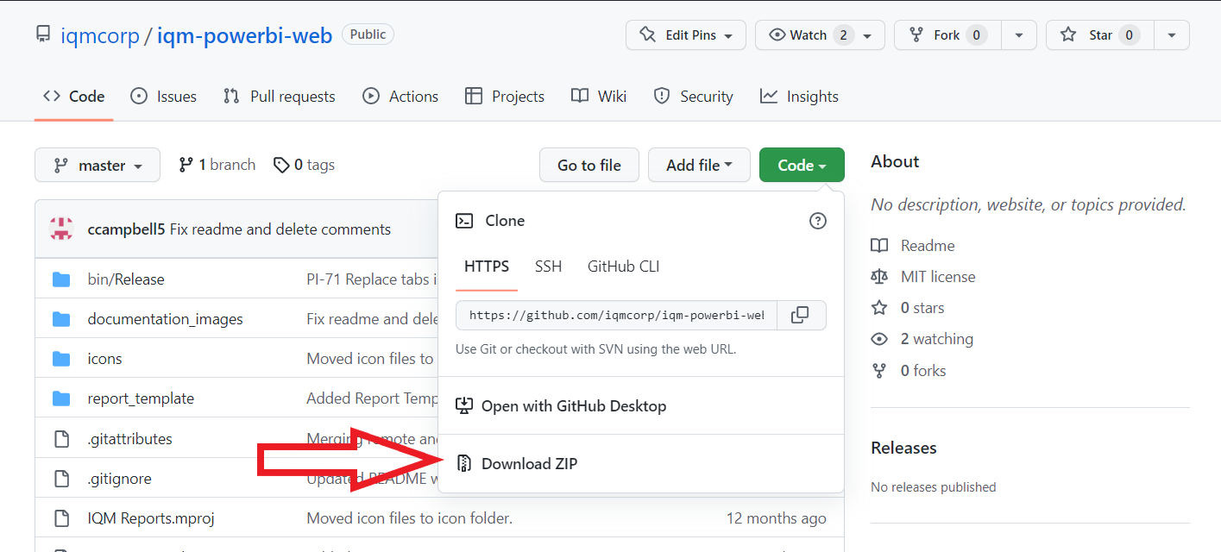Expand the Edit Pins dropdown

(x=687, y=35)
